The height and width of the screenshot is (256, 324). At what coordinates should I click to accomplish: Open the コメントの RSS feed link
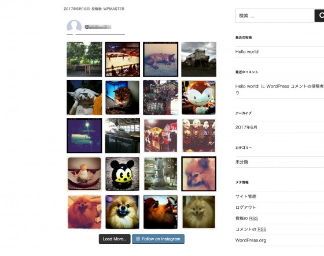pos(251,229)
